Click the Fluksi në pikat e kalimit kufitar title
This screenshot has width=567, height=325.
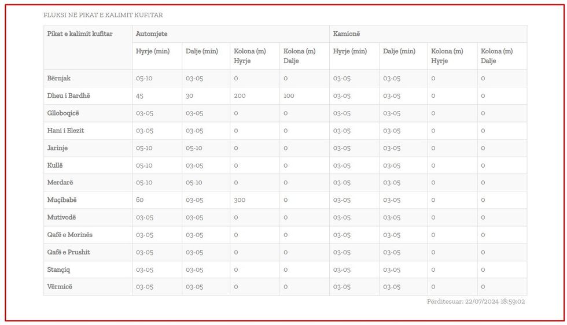103,15
